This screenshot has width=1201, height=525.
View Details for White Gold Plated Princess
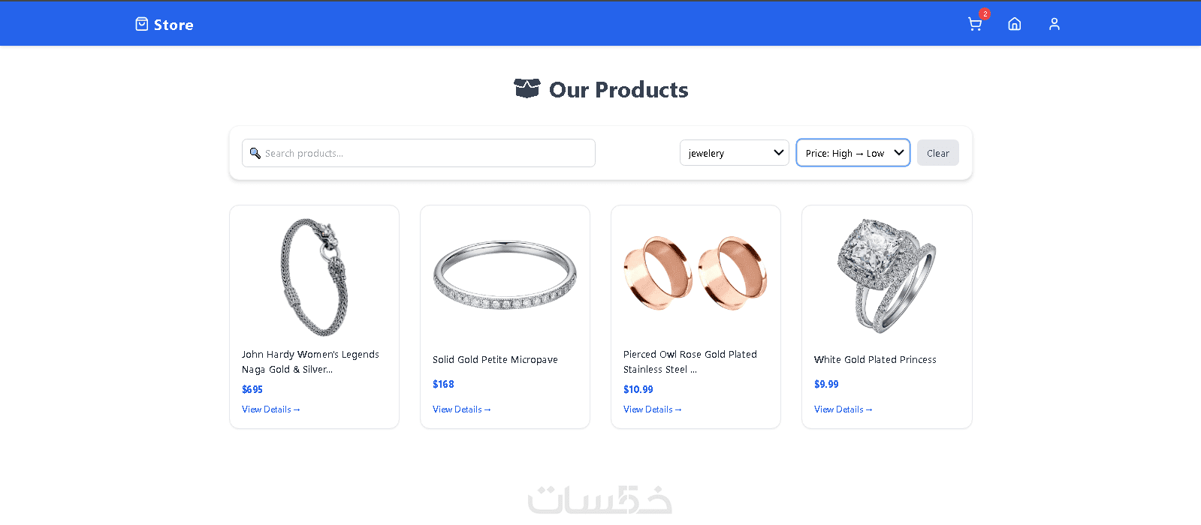click(843, 409)
